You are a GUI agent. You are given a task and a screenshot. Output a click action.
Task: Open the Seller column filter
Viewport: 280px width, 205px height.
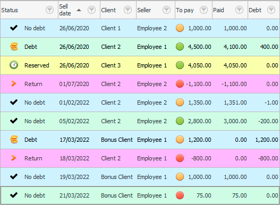tap(166, 10)
